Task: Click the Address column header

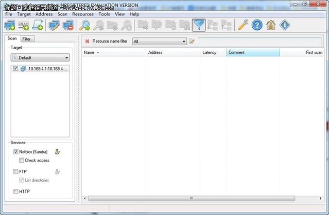Action: (x=155, y=52)
